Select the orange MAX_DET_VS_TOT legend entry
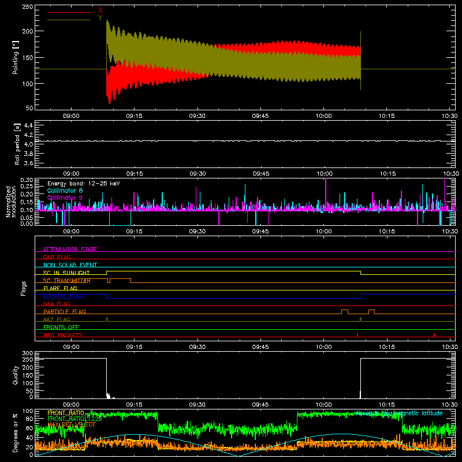Image resolution: width=462 pixels, height=462 pixels. [72, 424]
